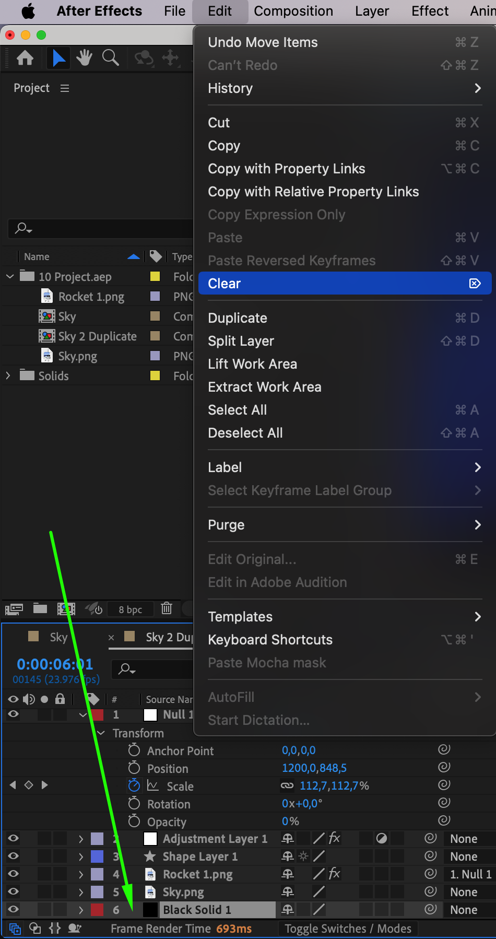Activate the Selection arrow tool
The height and width of the screenshot is (939, 496).
tap(58, 57)
